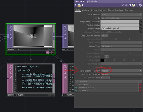The image size is (143, 112).
Task: Click the Preprocess Directives input field
Action: pos(120,21)
